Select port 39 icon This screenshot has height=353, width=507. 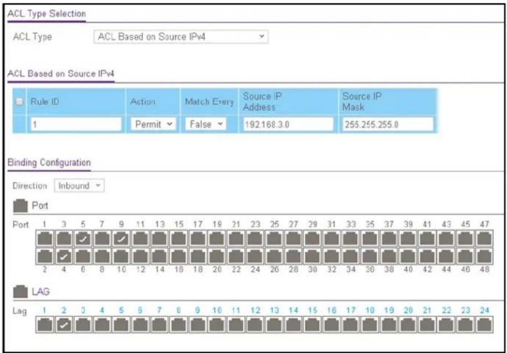(x=408, y=238)
